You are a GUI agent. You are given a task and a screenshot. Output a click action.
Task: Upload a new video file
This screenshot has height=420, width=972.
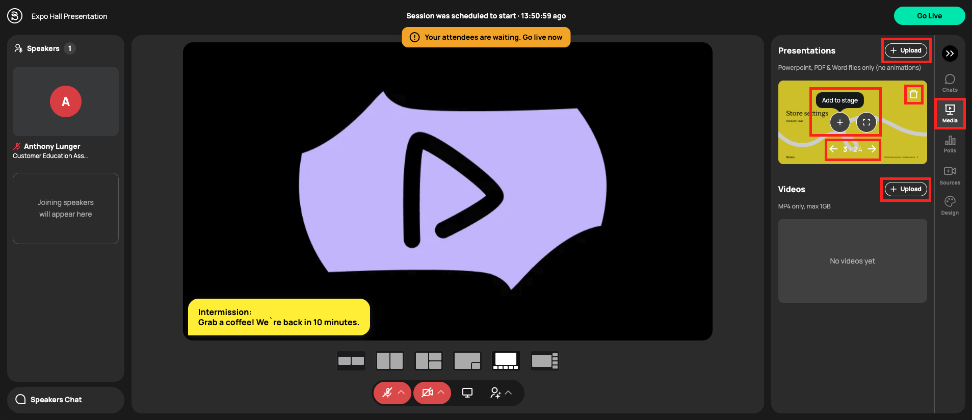[x=906, y=189]
